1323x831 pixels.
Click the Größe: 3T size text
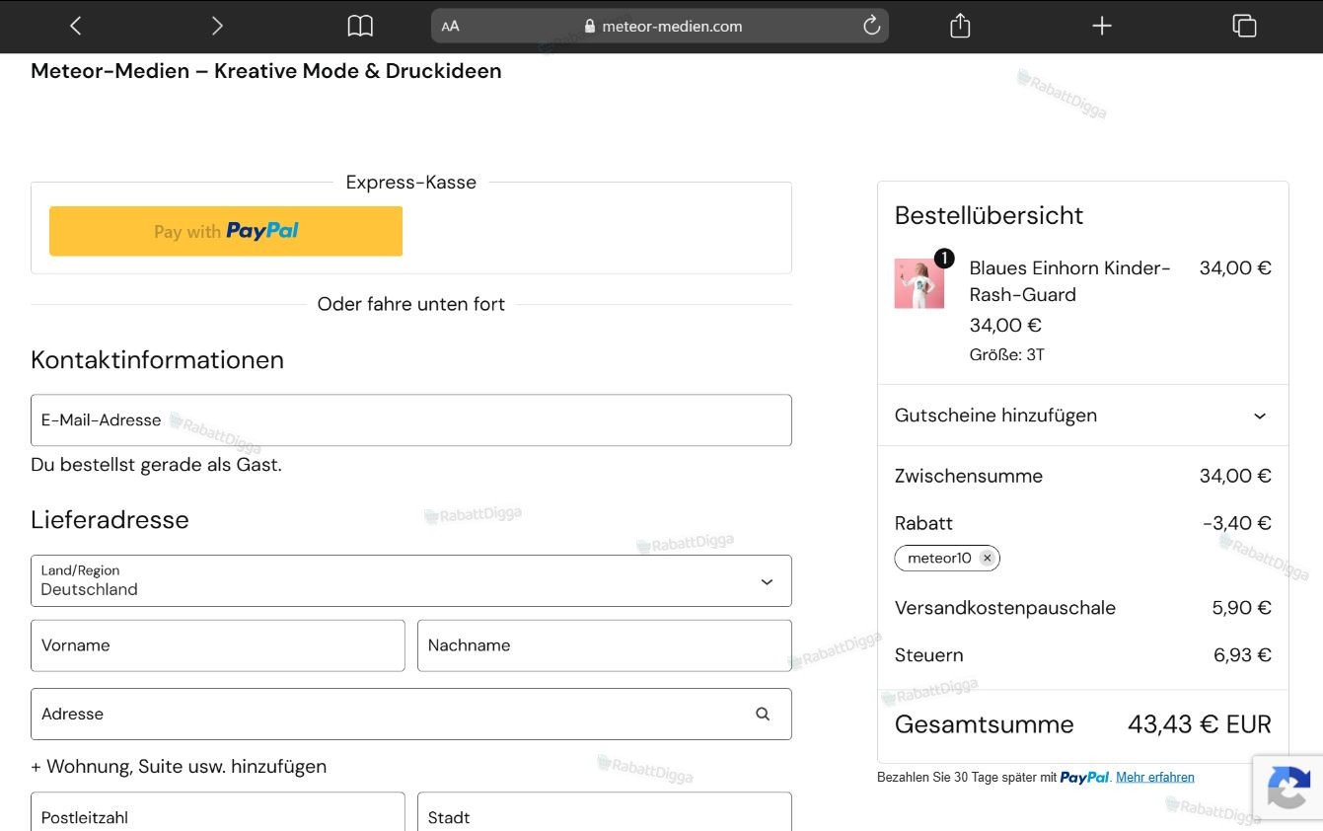[1007, 355]
